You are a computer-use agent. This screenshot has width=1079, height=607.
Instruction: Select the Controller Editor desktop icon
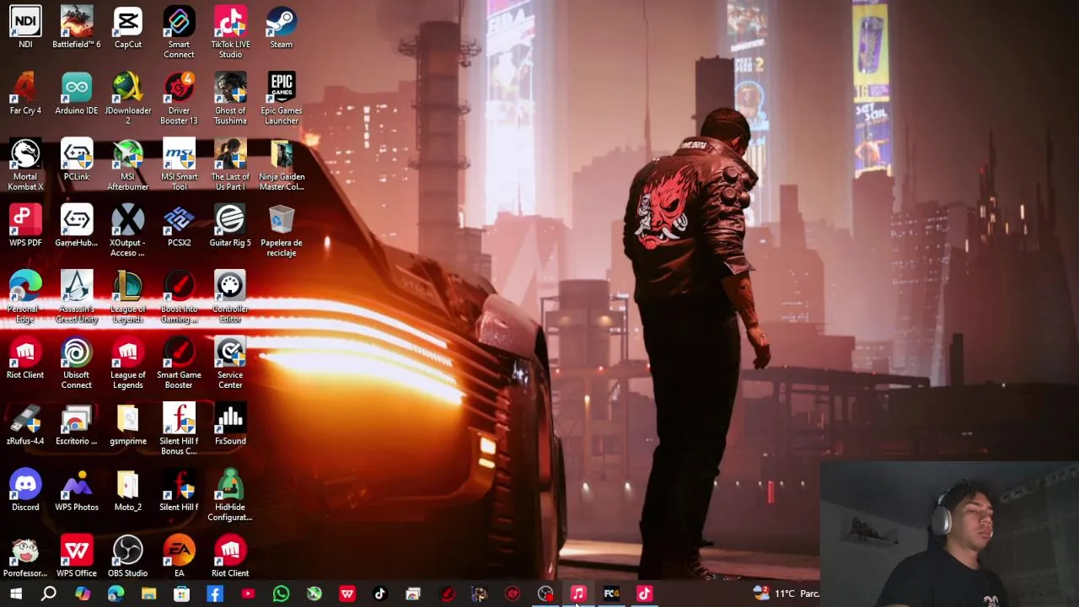click(x=230, y=297)
